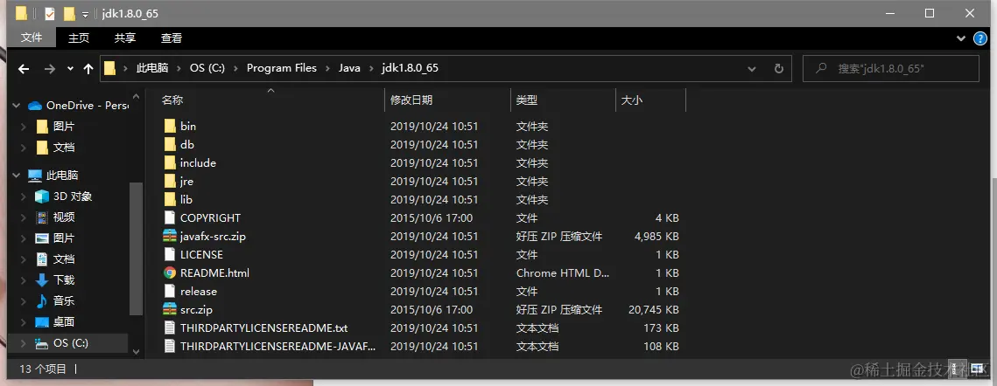Click the navigation pane scrollbar thumb

tap(136, 248)
